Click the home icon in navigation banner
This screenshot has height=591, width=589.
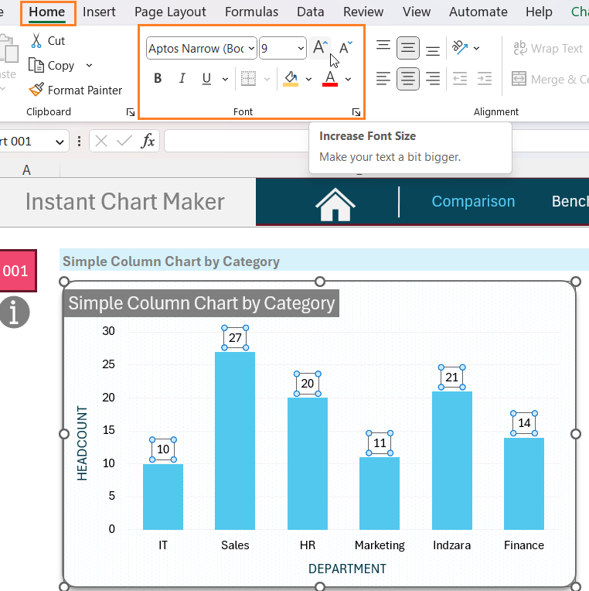(x=335, y=204)
